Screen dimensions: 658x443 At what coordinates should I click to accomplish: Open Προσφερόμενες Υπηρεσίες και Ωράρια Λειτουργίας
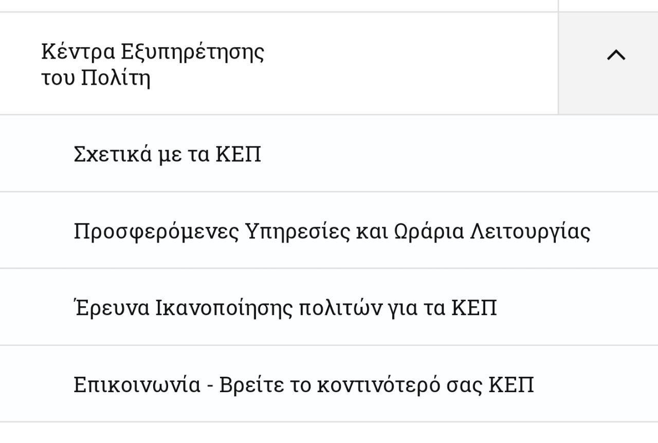click(x=332, y=231)
